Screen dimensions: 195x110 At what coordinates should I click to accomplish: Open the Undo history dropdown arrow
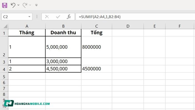coord(18,5)
